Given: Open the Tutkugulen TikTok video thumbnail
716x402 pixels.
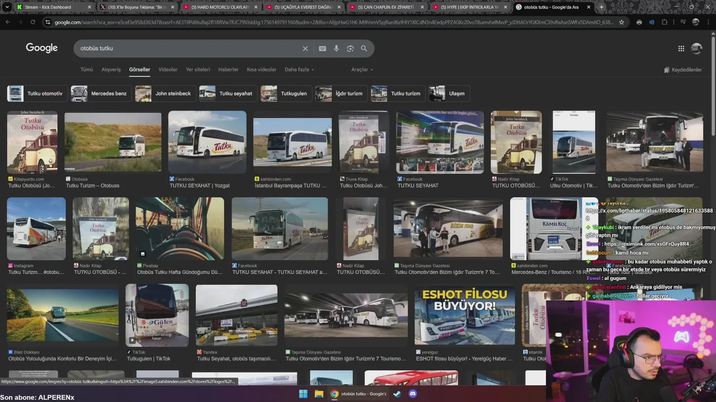Looking at the screenshot, I should pos(157,315).
